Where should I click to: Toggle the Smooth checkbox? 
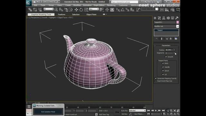tap(166, 57)
